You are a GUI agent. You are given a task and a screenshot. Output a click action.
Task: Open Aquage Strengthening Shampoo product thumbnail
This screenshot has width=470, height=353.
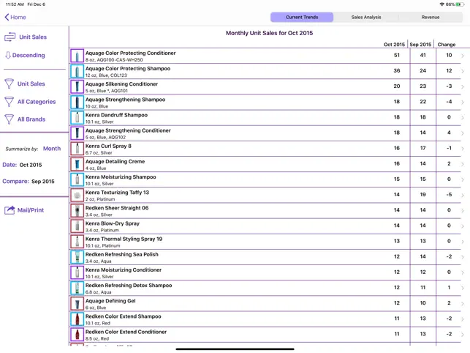[x=77, y=103]
